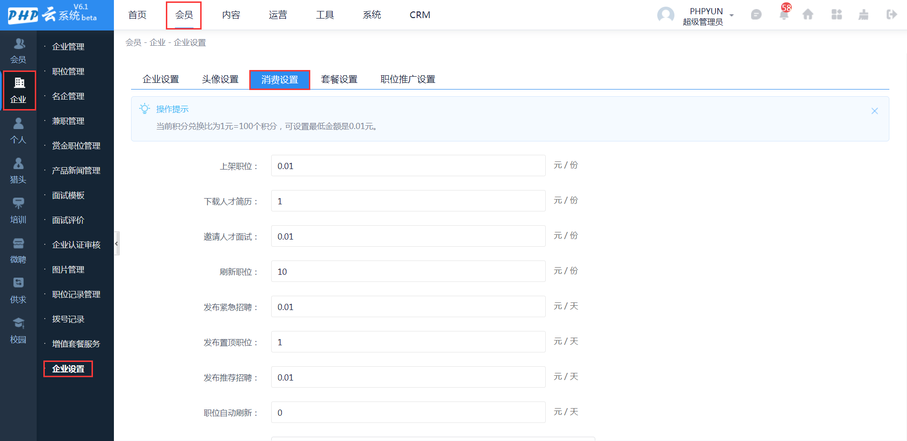This screenshot has height=441, width=907.
Task: Open the message chat bubble icon
Action: click(756, 15)
